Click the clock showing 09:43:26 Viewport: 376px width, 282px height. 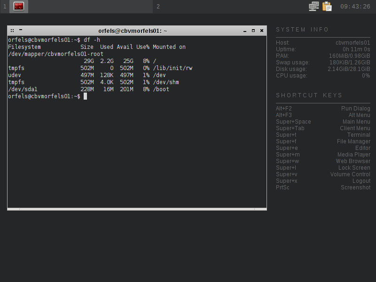[x=355, y=7]
